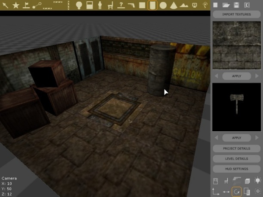The height and width of the screenshot is (197, 263).
Task: Click the focus target icon in bottom panel
Action: pos(258,191)
